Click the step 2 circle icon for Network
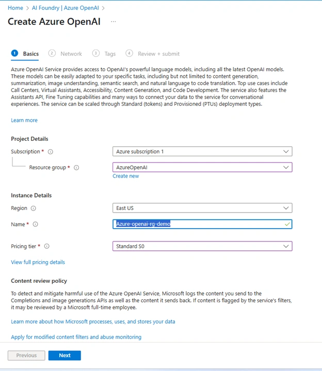Screen dimensions: 322x371 (x=52, y=53)
